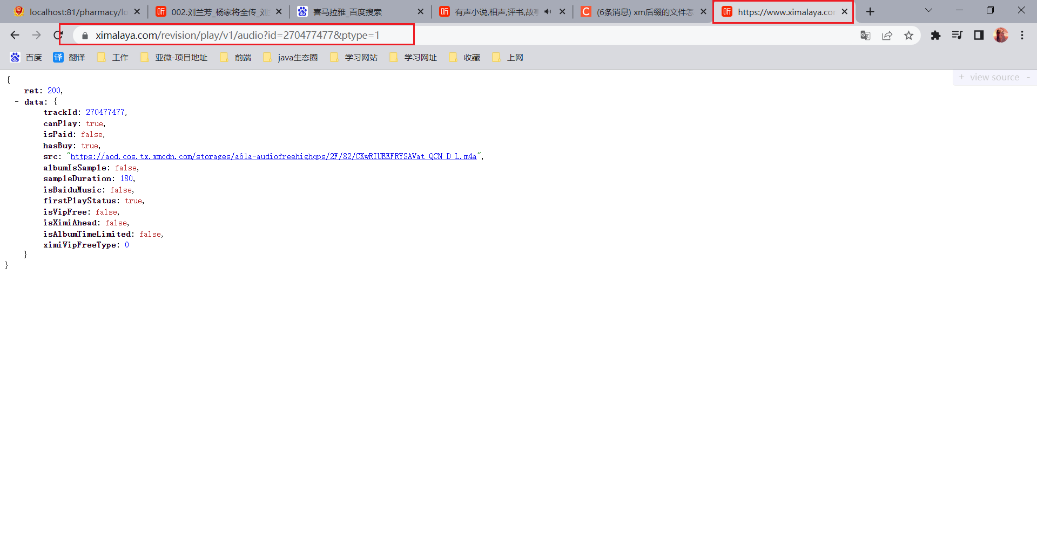1037x550 pixels.
Task: Click the isAlbumTimeLimited key
Action: tap(87, 234)
